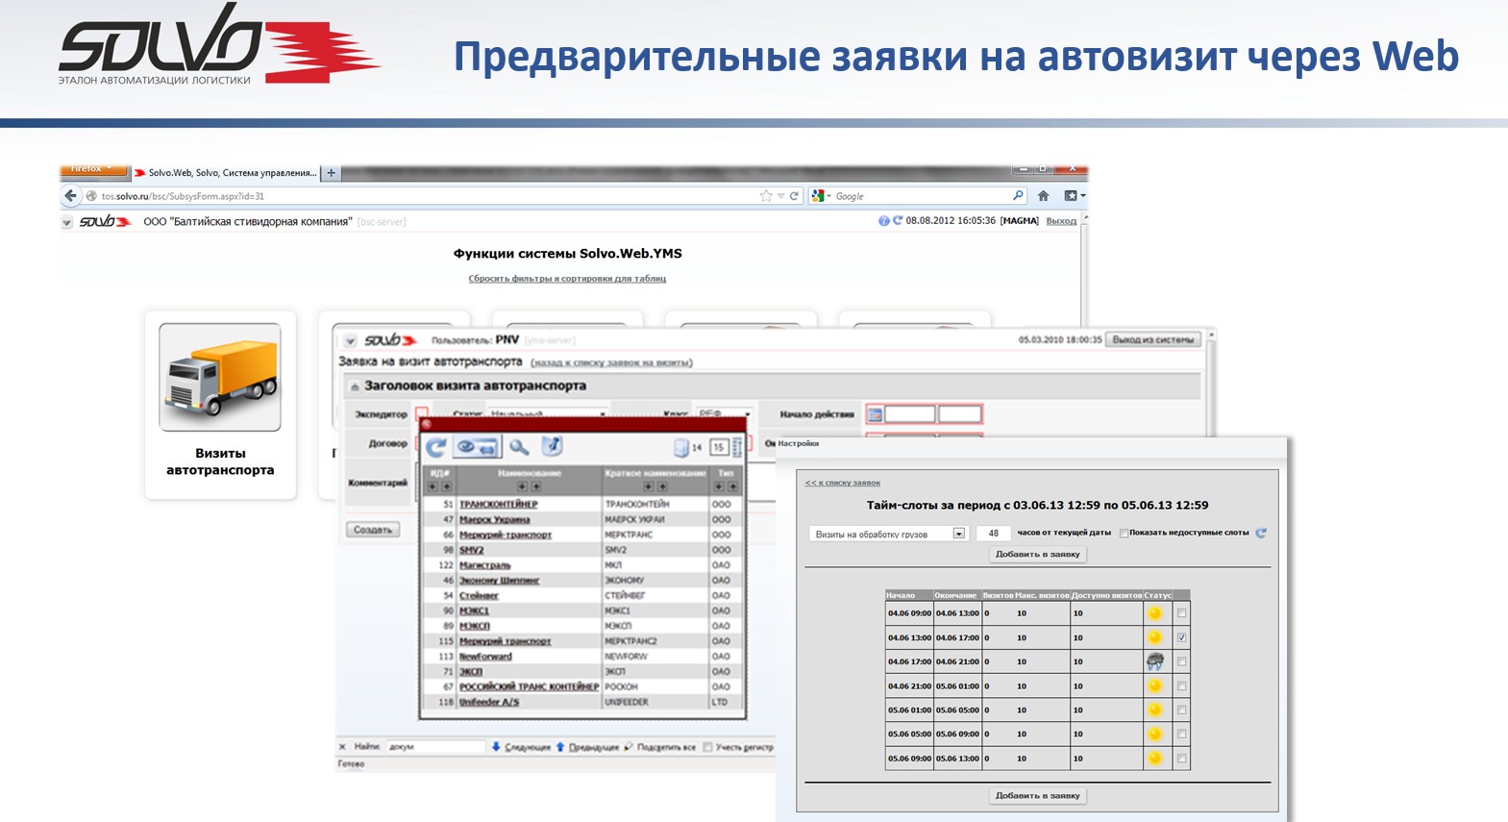Open Визиты на обработку грузов dropdown

[x=887, y=534]
